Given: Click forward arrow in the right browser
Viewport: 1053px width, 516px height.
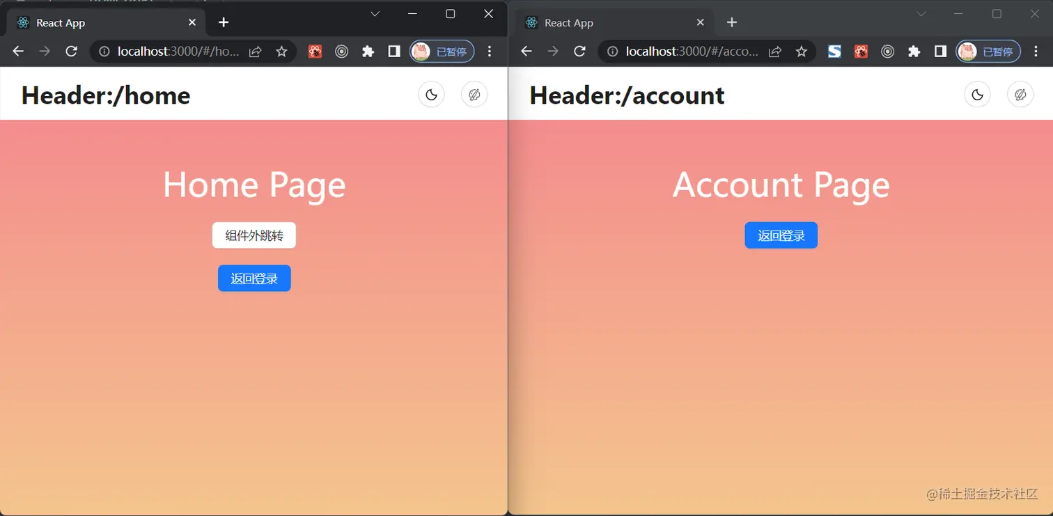Looking at the screenshot, I should point(553,52).
